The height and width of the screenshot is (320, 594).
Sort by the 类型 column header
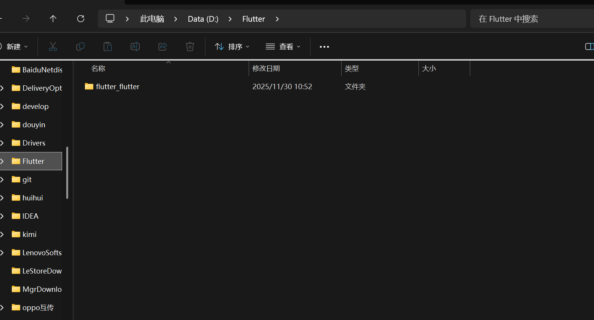pyautogui.click(x=352, y=69)
